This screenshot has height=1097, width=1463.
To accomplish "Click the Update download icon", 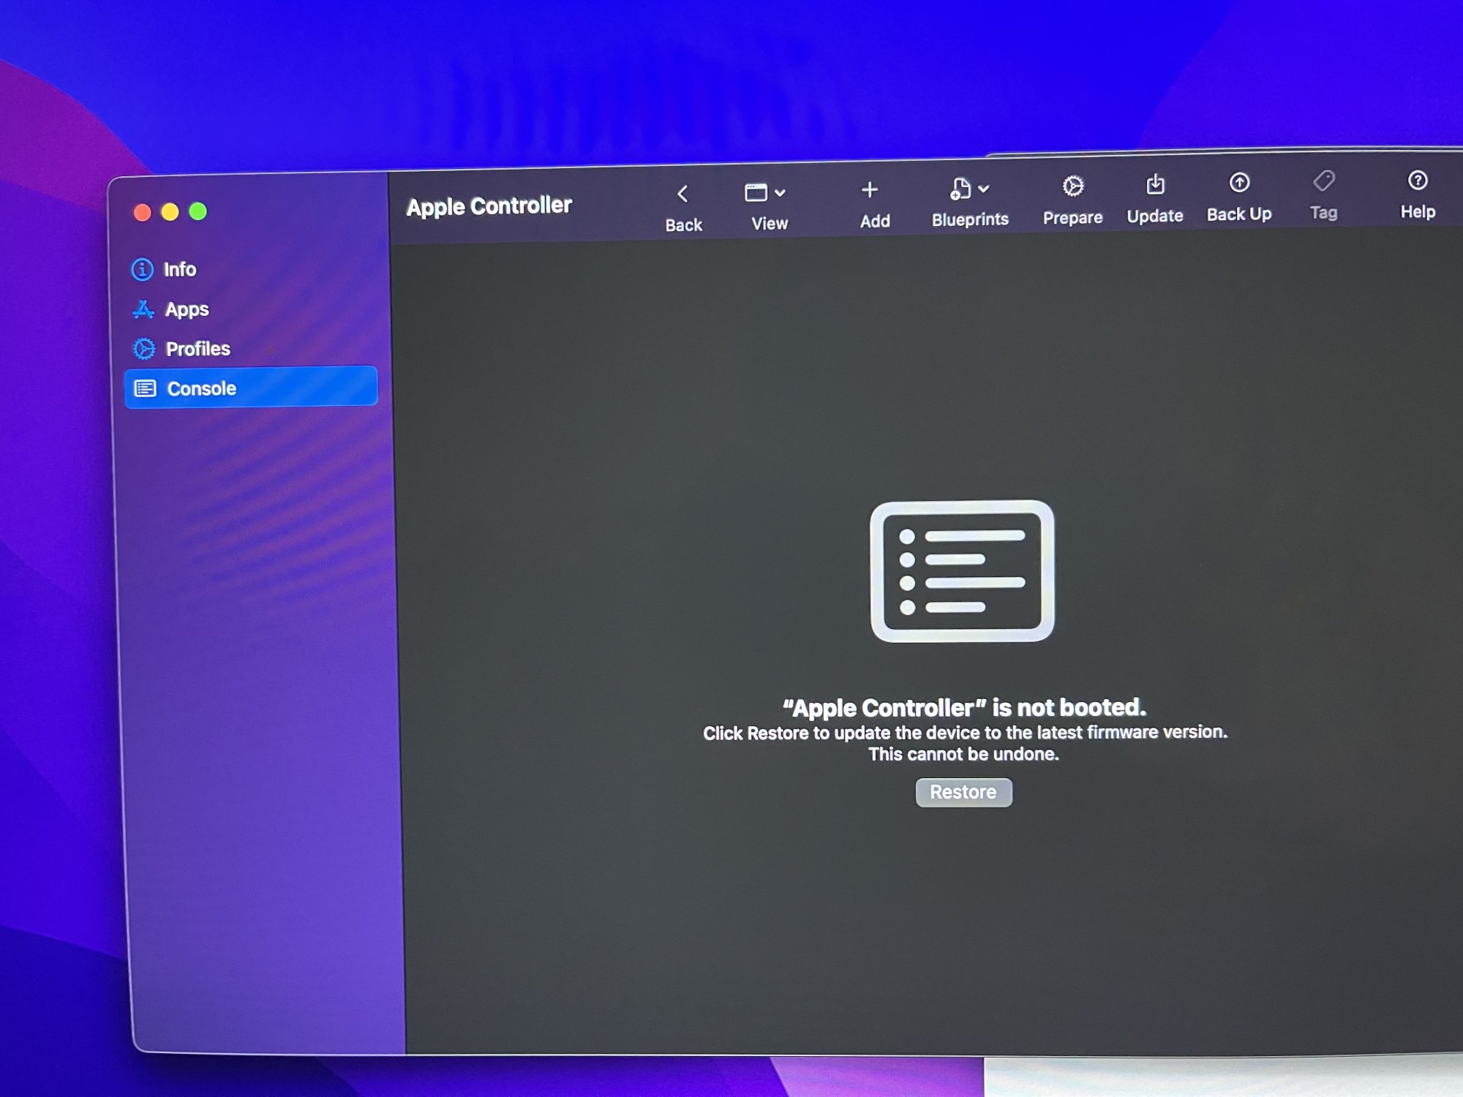I will (x=1155, y=184).
